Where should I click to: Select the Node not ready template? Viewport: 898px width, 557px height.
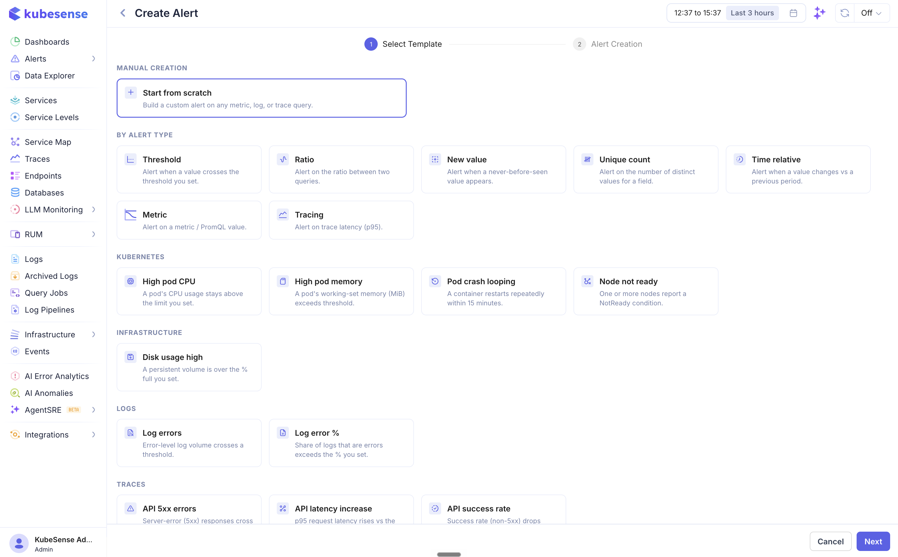point(646,291)
